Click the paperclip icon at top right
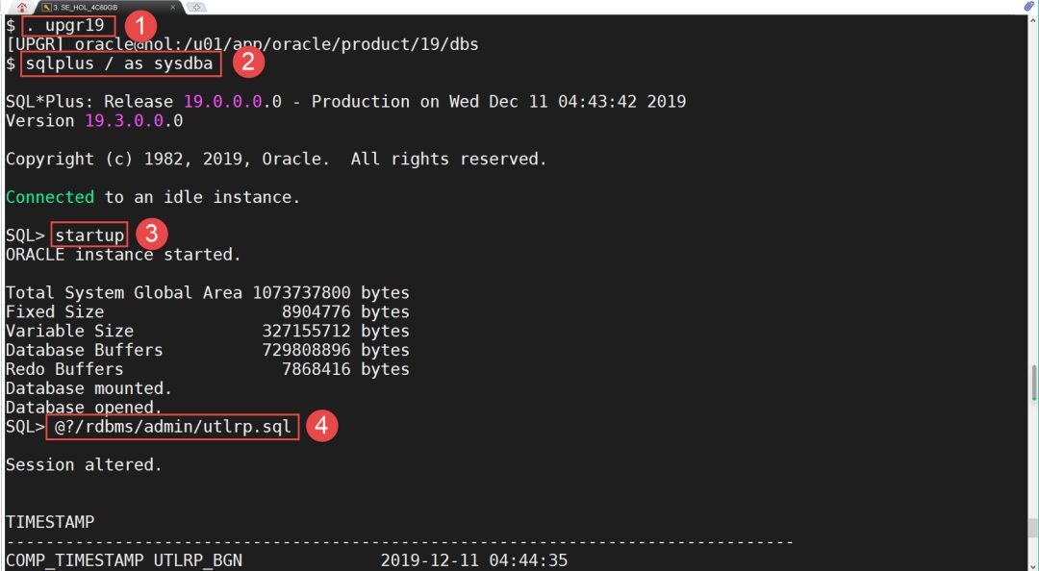The width and height of the screenshot is (1039, 571). point(1028,7)
